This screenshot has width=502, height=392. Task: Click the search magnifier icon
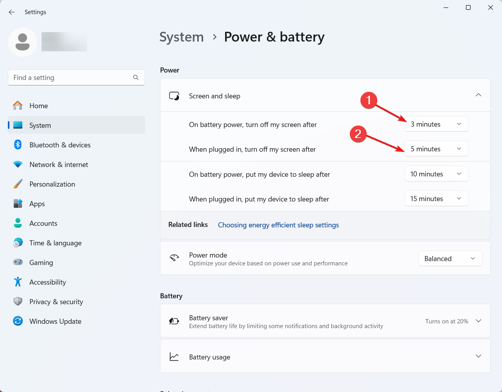136,78
